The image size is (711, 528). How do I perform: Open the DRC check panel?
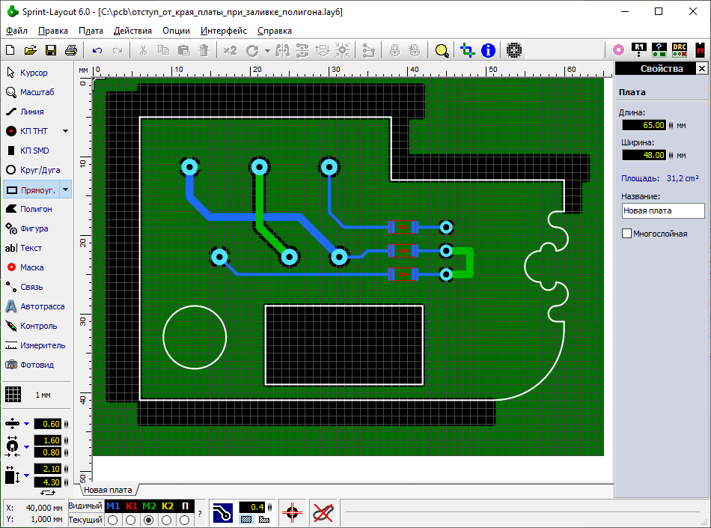point(679,50)
